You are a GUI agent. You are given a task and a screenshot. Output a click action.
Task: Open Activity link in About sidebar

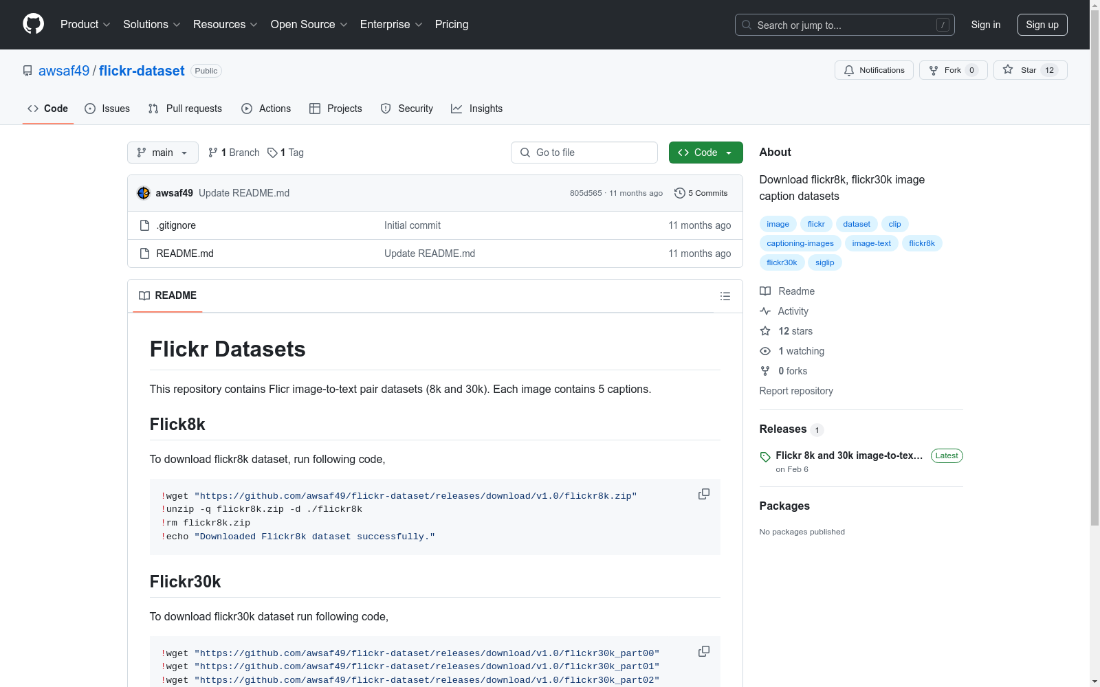point(784,311)
